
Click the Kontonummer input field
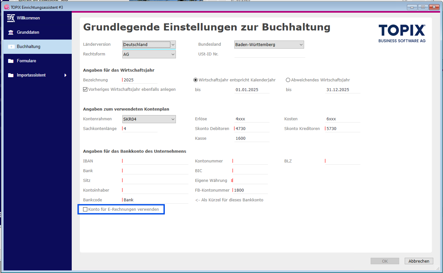[250, 161]
